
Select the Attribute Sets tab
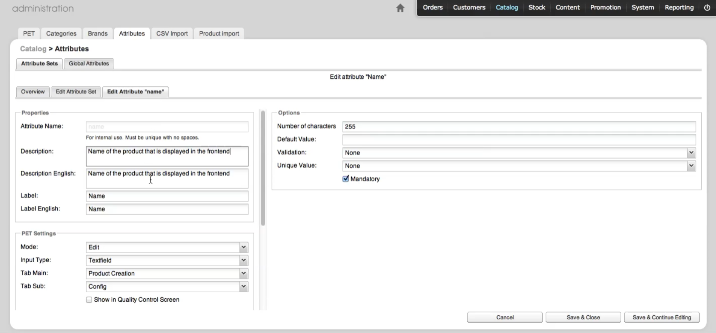pos(39,64)
